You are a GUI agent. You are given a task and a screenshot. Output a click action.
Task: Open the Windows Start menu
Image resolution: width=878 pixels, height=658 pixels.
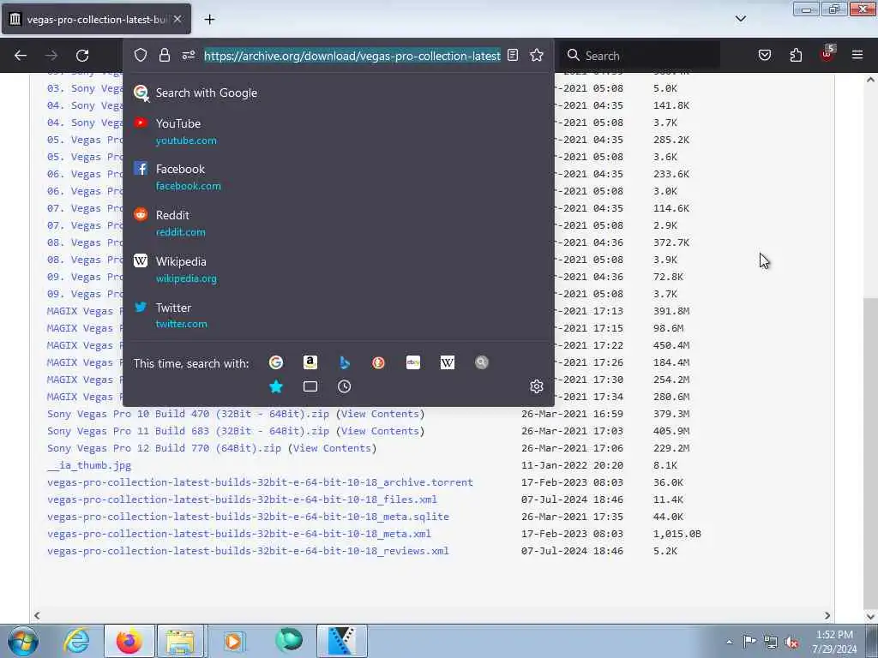[x=23, y=641]
